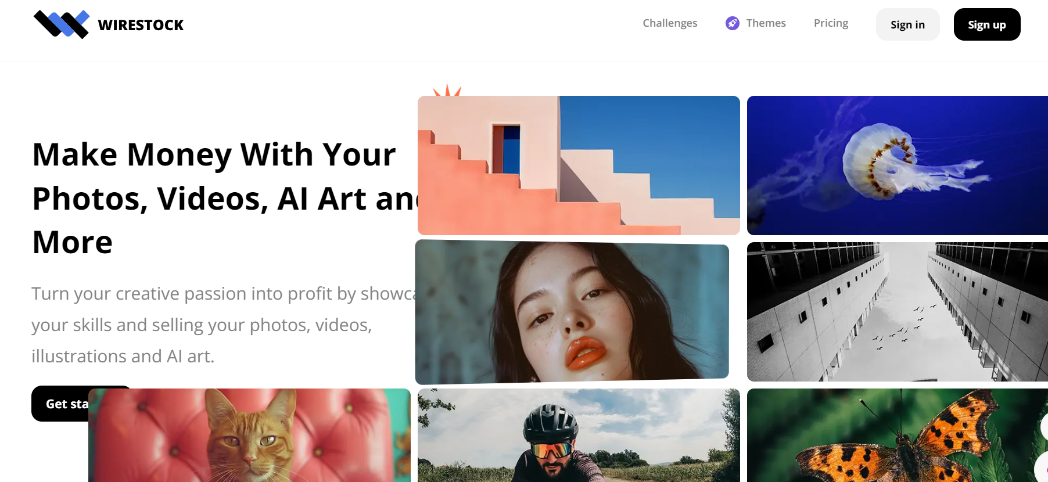Click the orange sparkle decoration above the staircase photo
This screenshot has width=1048, height=482.
pyautogui.click(x=447, y=90)
